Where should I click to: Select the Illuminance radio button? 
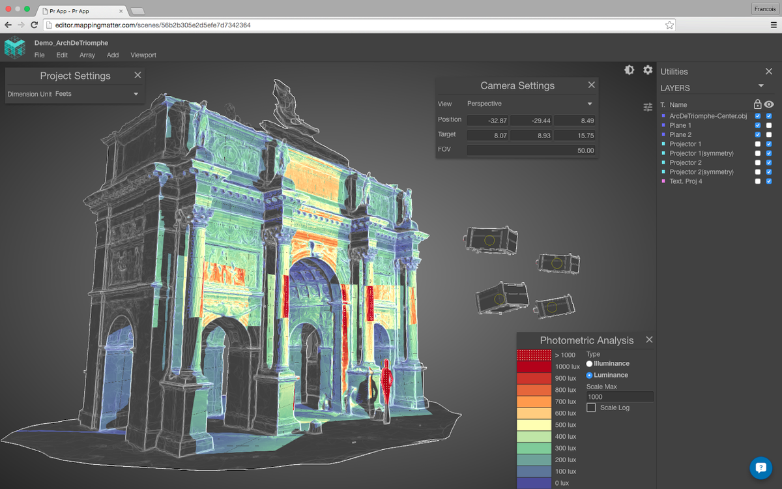tap(590, 364)
